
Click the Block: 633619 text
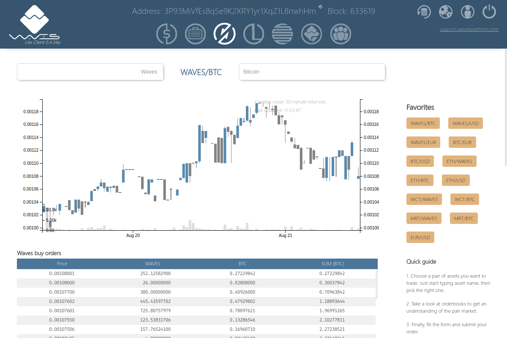pyautogui.click(x=351, y=11)
